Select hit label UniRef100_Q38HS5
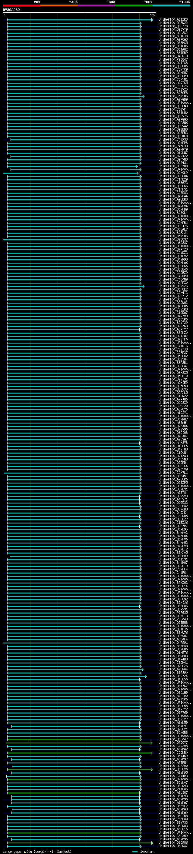 [173, 43]
